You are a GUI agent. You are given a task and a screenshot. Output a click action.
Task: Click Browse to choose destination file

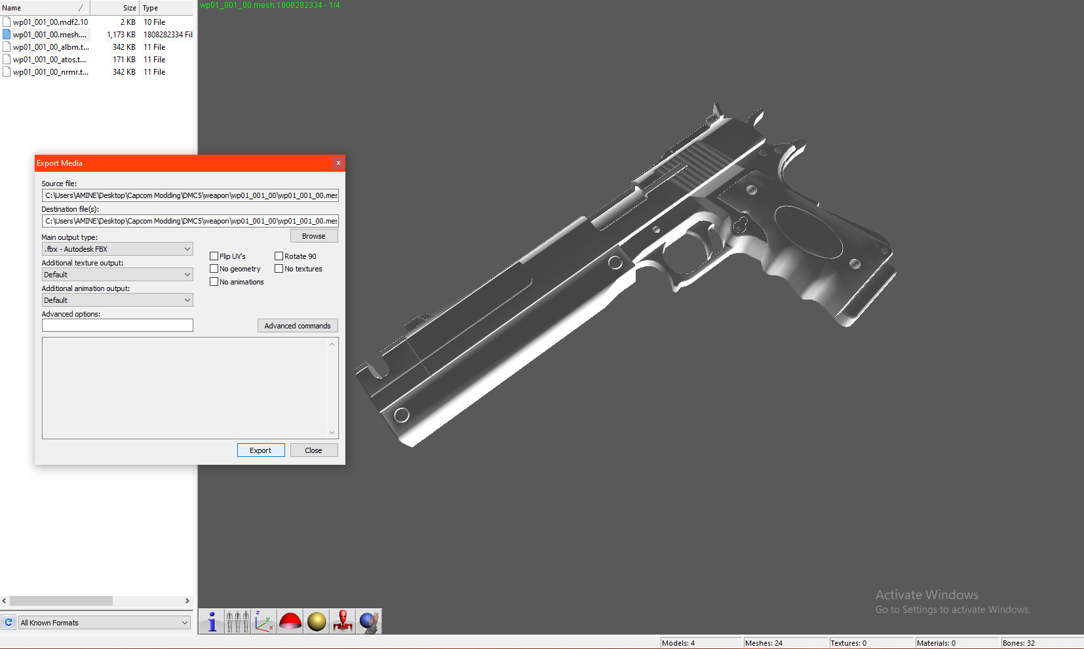pos(314,235)
